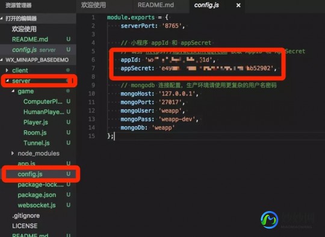Switch to the 欢迎使用 welcome tab

point(93,5)
